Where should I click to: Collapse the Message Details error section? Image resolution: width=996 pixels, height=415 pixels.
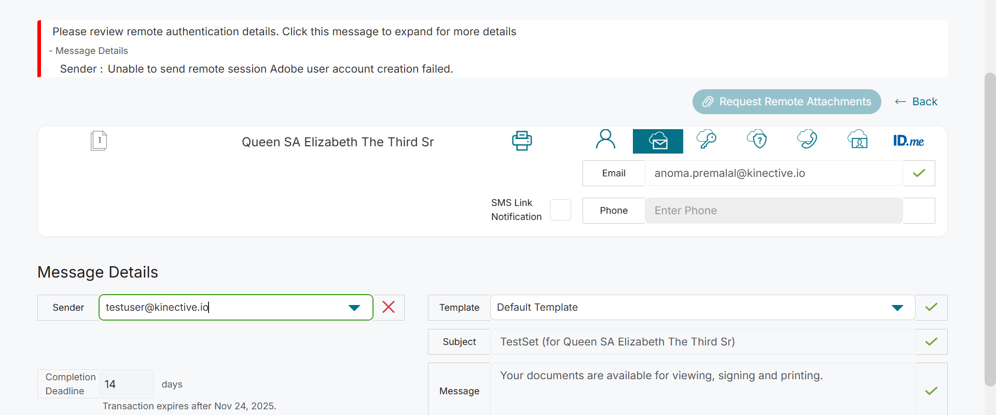[89, 51]
